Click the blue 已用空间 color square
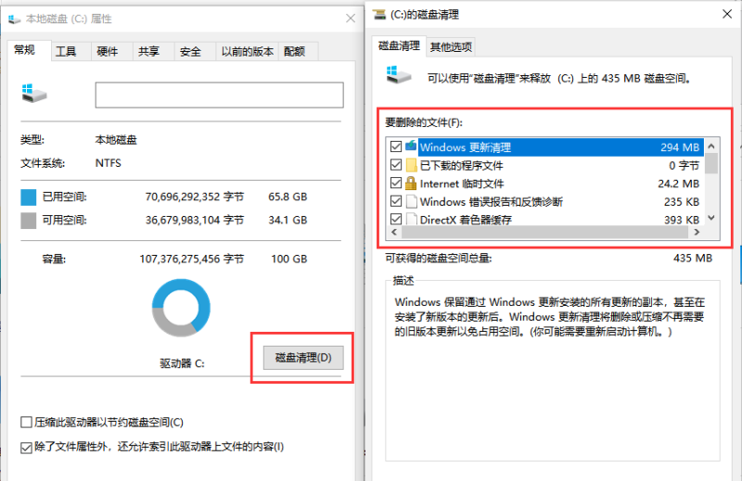The width and height of the screenshot is (742, 481). (29, 197)
